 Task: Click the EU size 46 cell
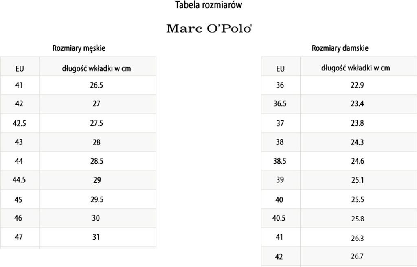(x=18, y=218)
